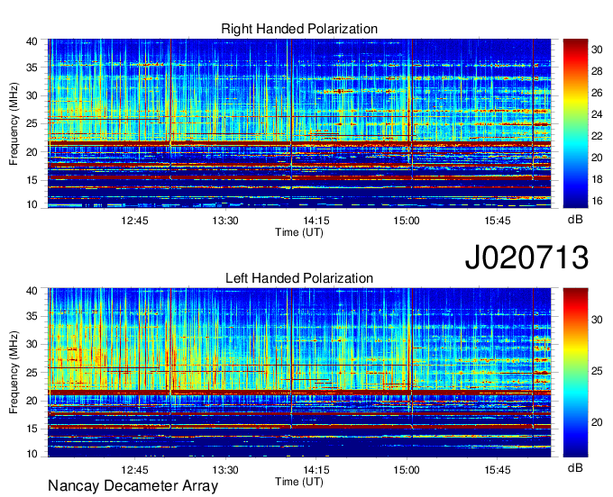
Task: Click the Time (UT) label under Left Handed plot
Action: [x=299, y=483]
